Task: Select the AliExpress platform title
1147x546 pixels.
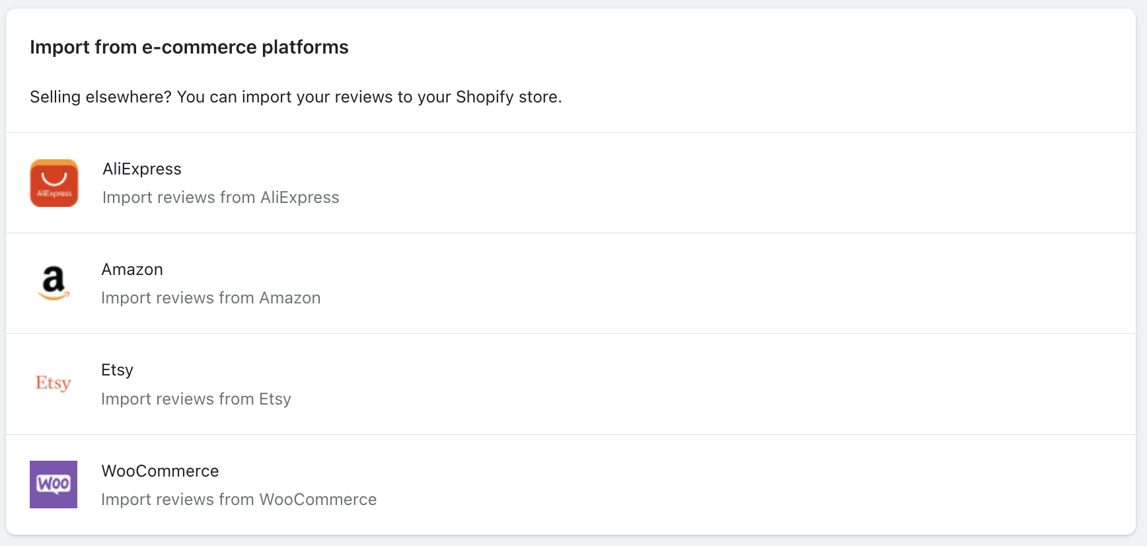Action: 142,169
